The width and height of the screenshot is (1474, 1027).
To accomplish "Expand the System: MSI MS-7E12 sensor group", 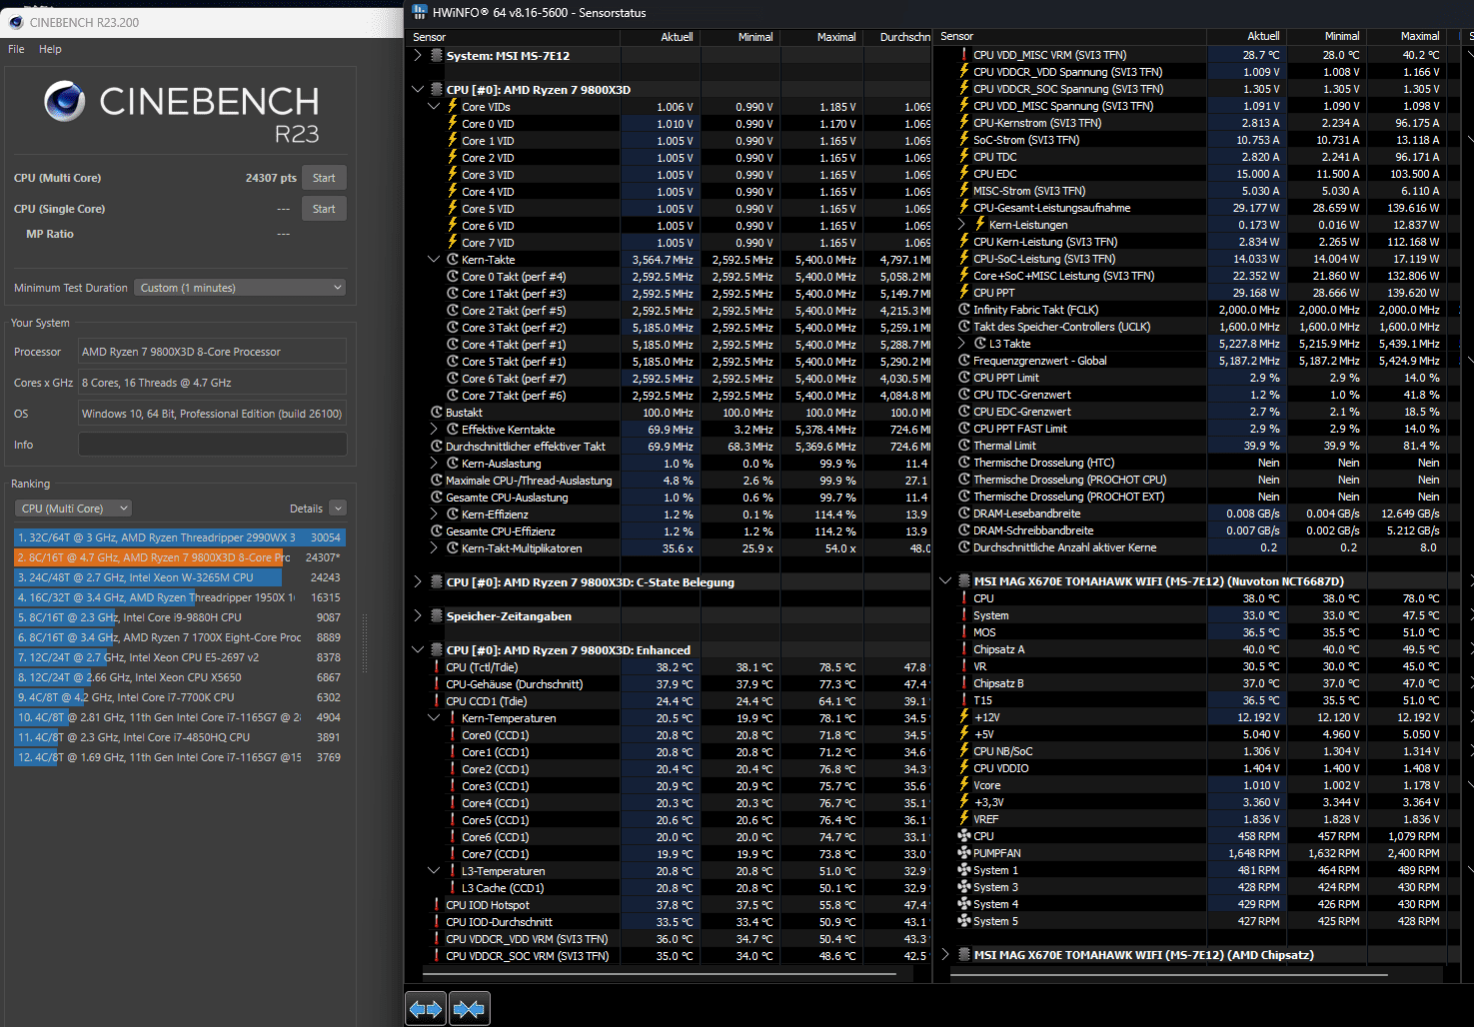I will click(x=418, y=55).
